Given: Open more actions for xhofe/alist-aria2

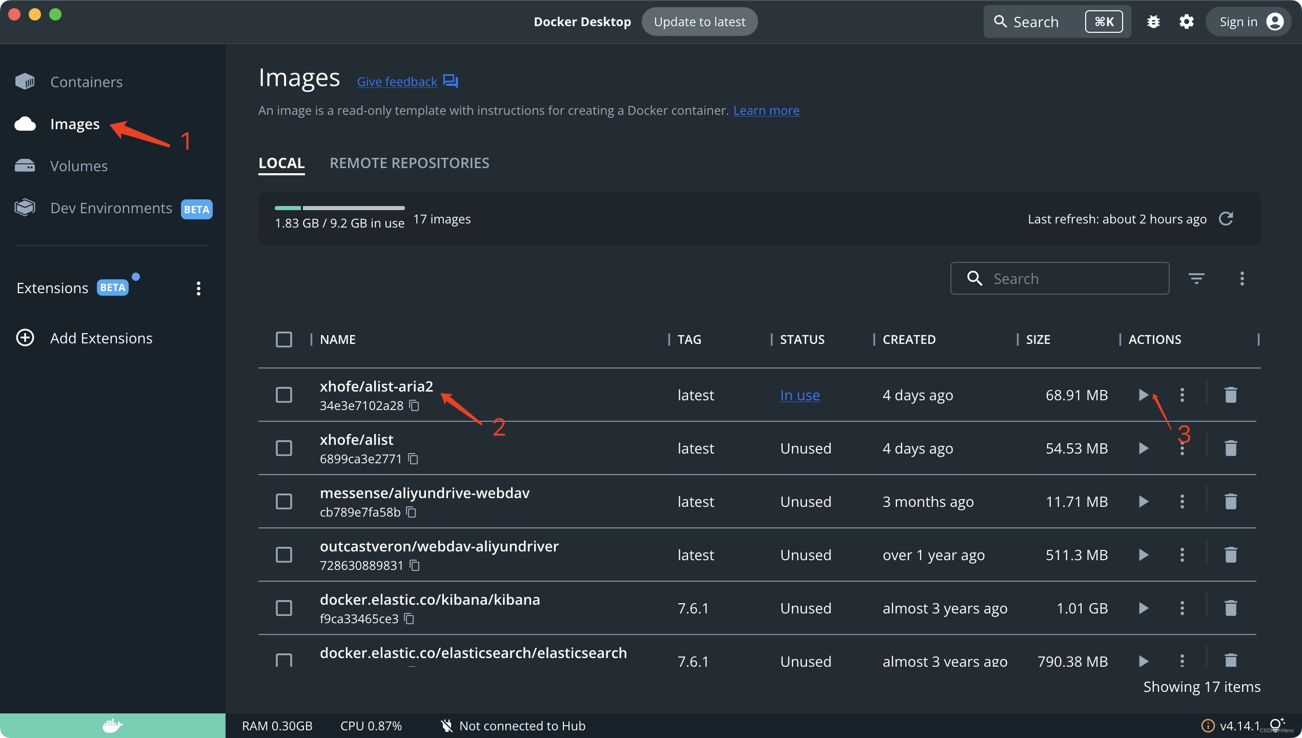Looking at the screenshot, I should coord(1182,395).
